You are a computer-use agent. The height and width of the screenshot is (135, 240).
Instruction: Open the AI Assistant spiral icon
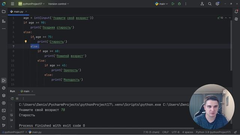coord(236,19)
